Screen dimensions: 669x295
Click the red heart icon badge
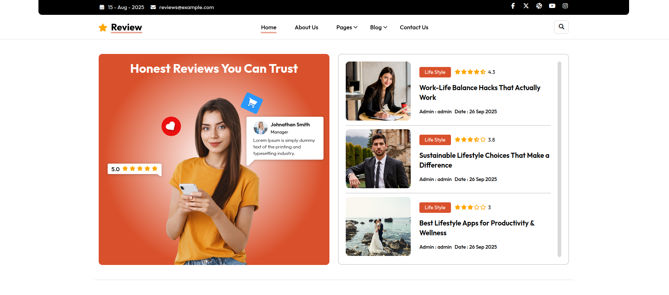(171, 126)
